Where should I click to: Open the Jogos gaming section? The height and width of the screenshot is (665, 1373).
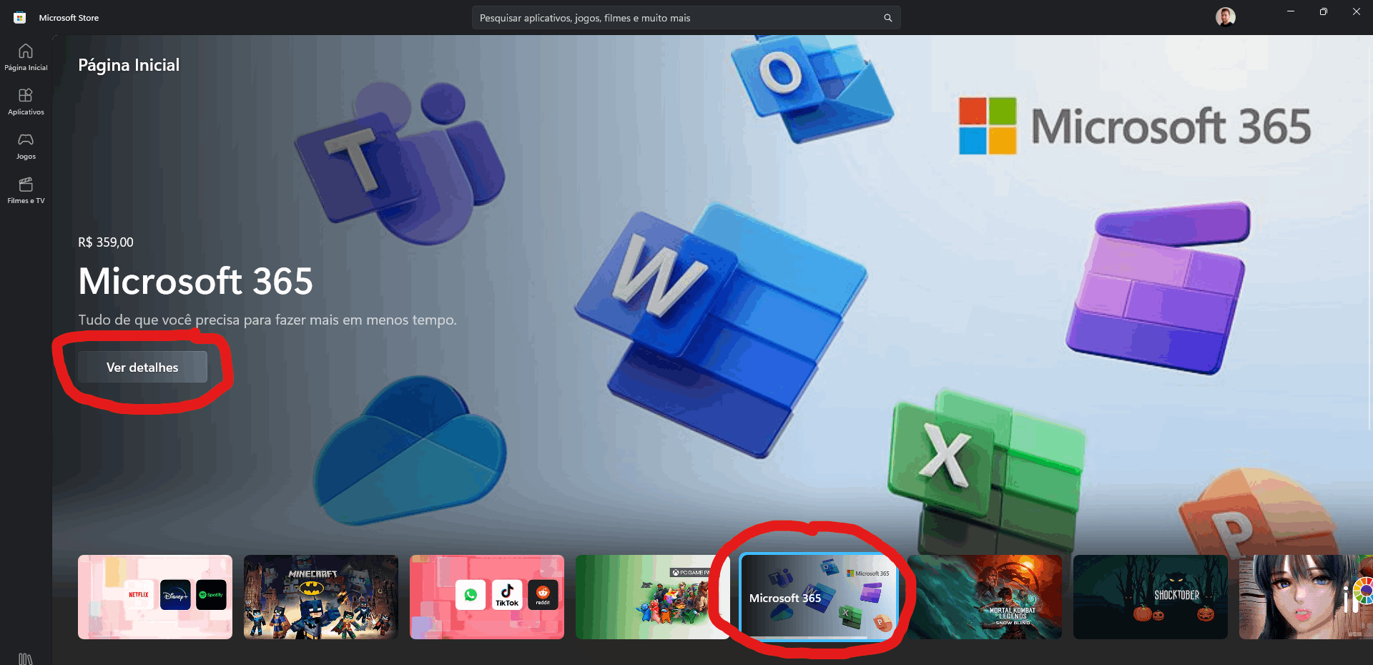pyautogui.click(x=26, y=146)
